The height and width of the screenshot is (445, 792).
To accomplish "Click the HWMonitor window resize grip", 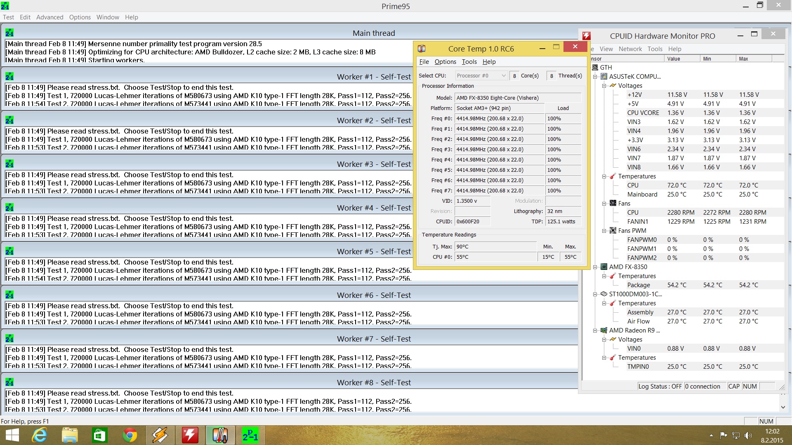I will click(782, 387).
